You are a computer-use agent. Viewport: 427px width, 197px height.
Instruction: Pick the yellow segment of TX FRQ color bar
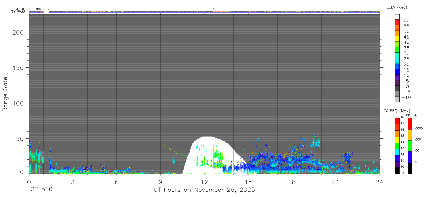(397, 140)
